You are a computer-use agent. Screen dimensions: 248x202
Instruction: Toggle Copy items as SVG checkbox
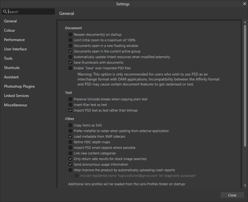pos(70,125)
